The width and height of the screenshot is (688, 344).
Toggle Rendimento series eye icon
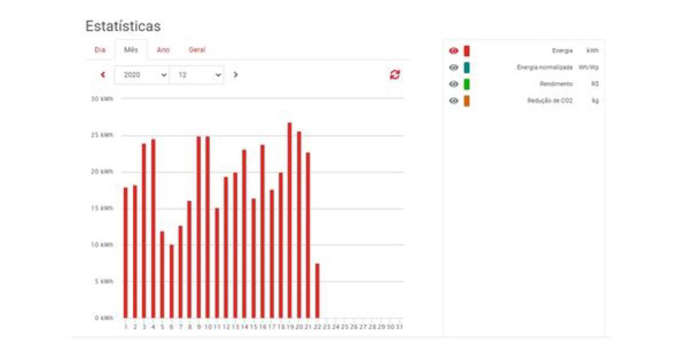(x=454, y=84)
